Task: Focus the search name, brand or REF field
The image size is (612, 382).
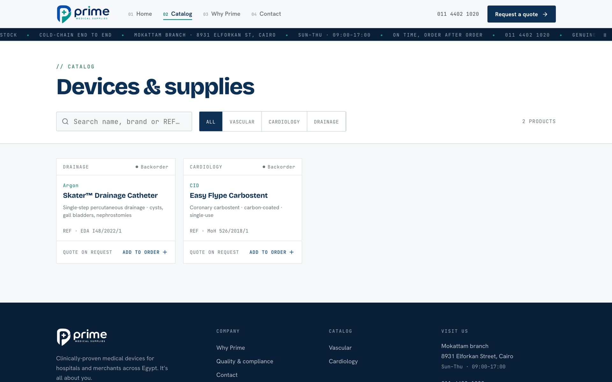Action: [x=124, y=121]
